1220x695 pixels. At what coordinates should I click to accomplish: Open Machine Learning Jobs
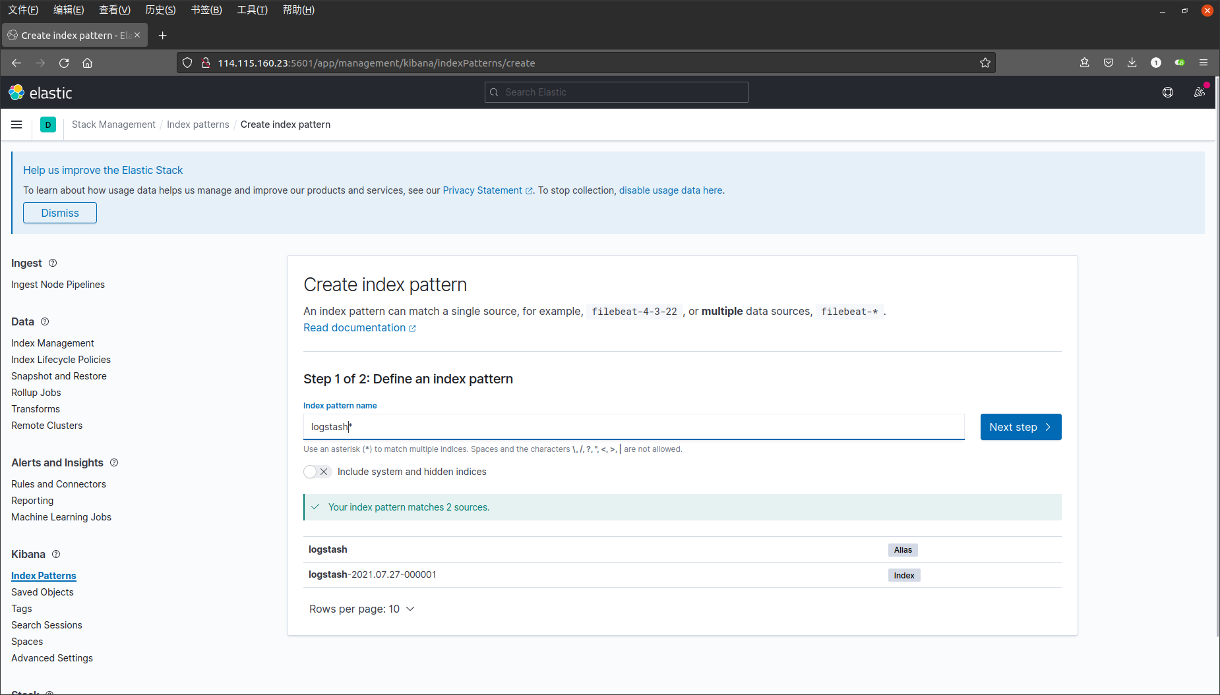61,517
